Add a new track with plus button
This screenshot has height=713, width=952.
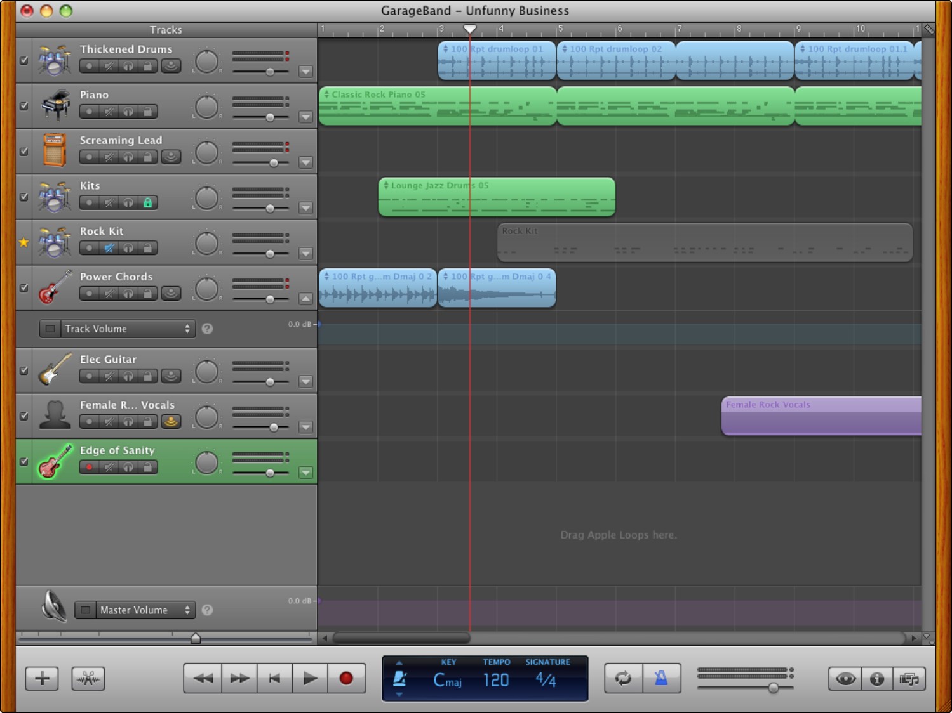pyautogui.click(x=42, y=678)
